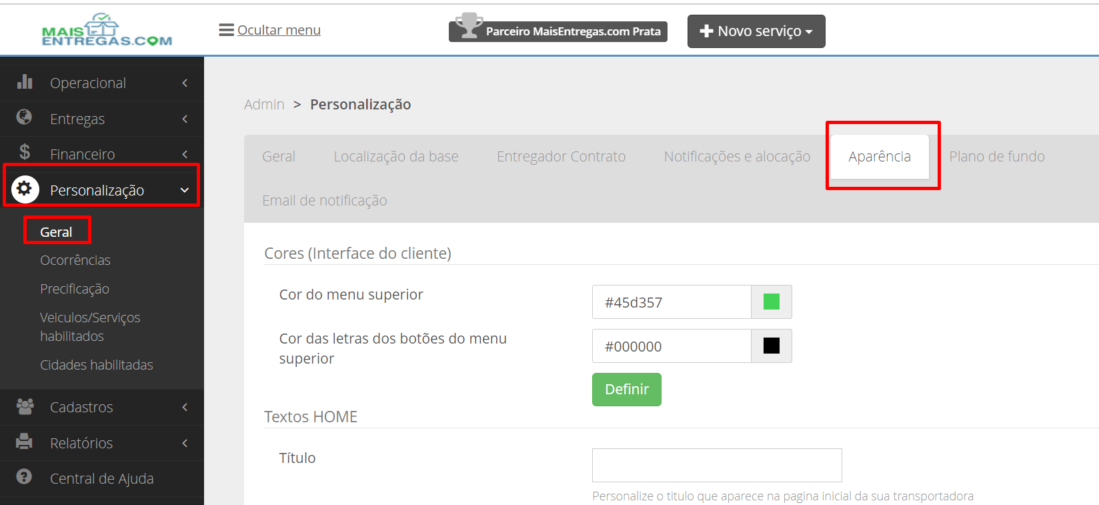
Task: Expand the Entregas menu chevron
Action: [x=185, y=119]
